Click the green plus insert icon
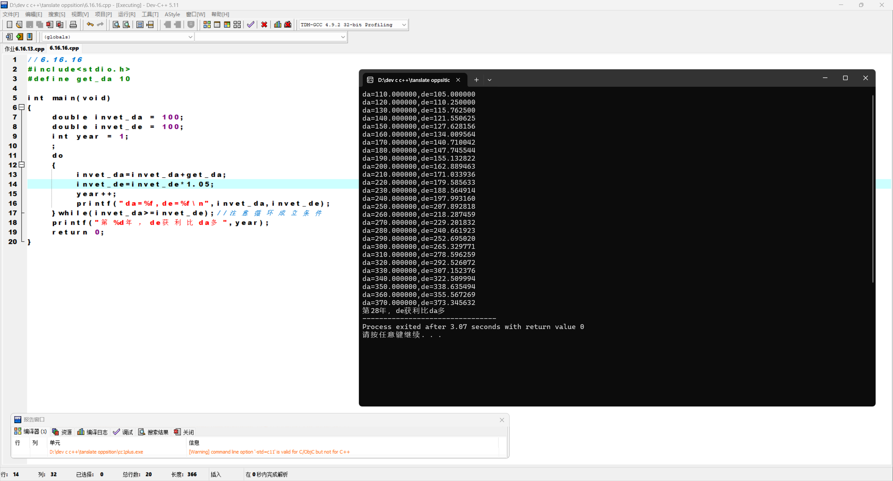 [x=20, y=37]
